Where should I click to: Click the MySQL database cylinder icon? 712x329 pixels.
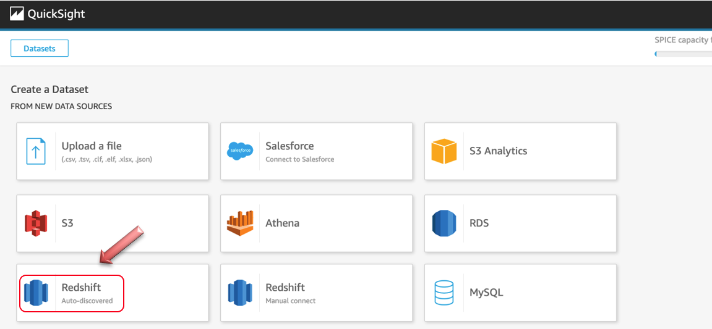click(x=444, y=293)
